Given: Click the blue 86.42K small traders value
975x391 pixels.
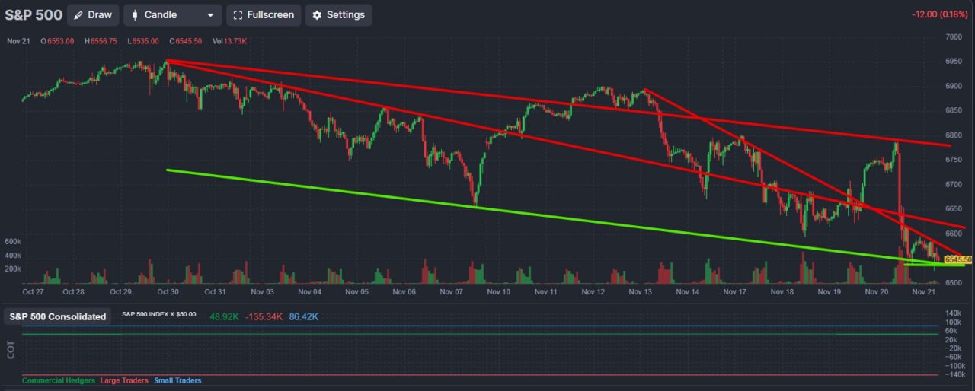Looking at the screenshot, I should [x=303, y=316].
